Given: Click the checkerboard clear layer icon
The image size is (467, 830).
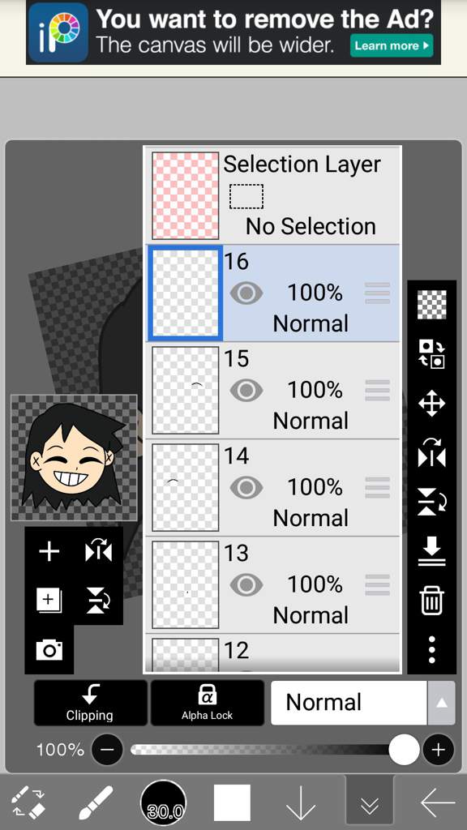Looking at the screenshot, I should click(431, 305).
